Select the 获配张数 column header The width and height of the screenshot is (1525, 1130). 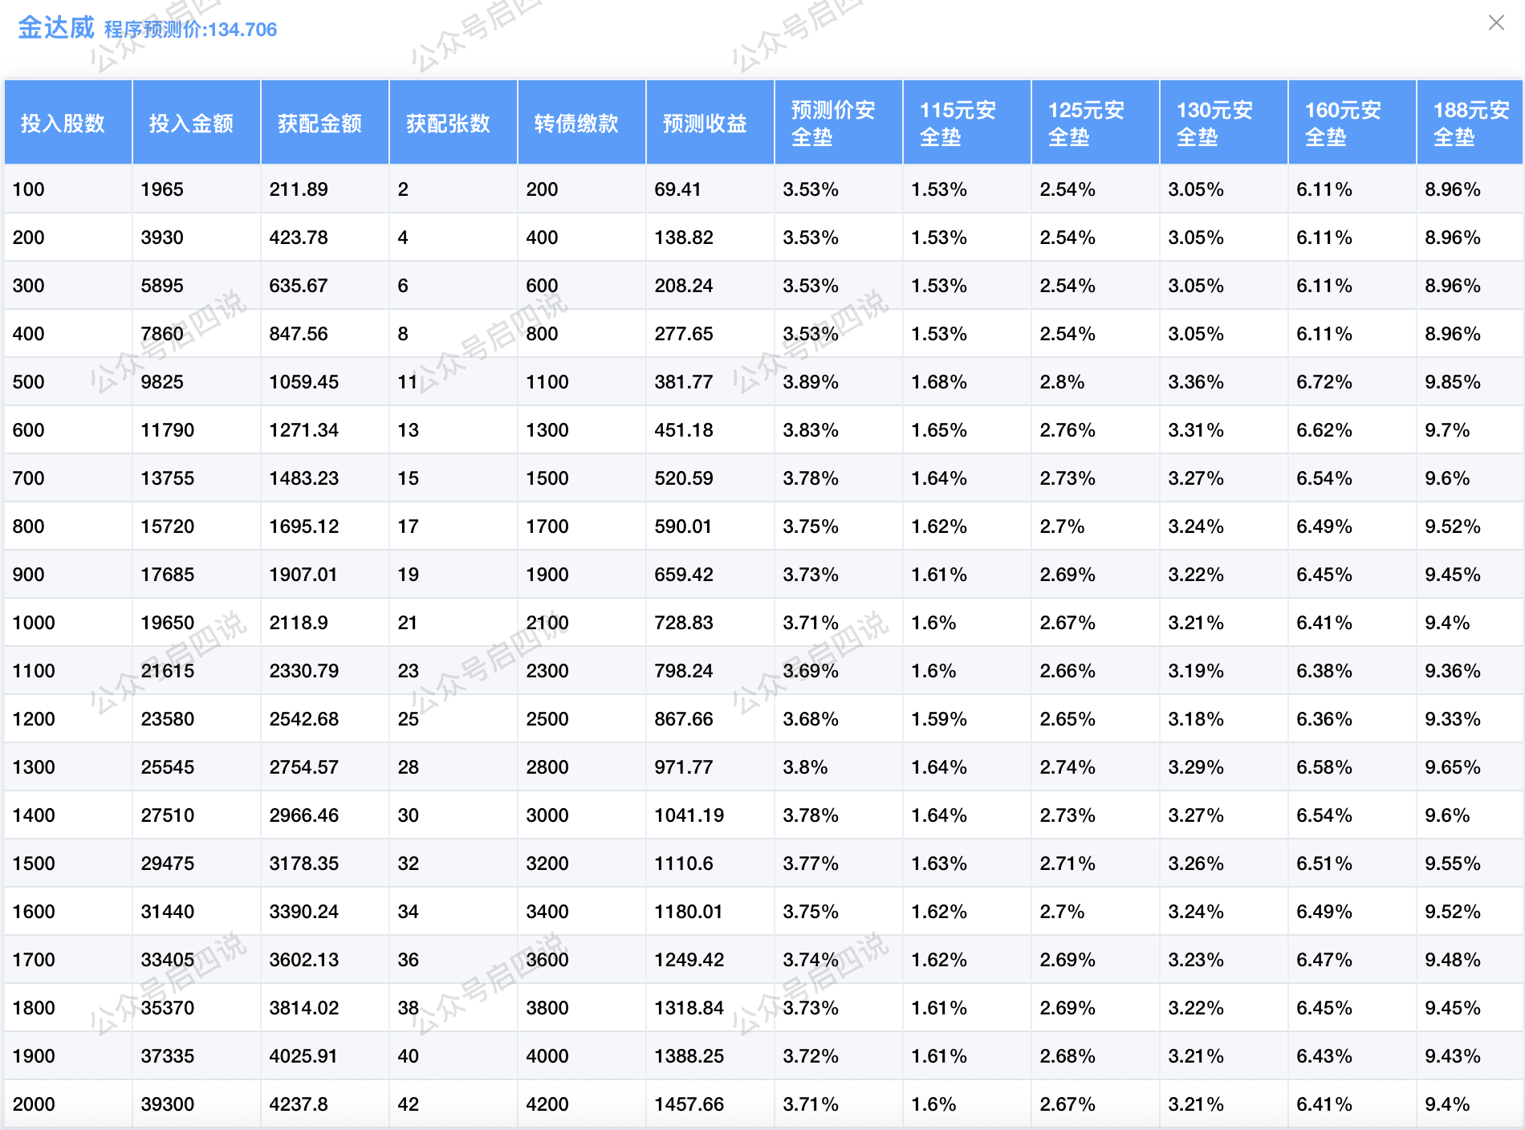448,124
